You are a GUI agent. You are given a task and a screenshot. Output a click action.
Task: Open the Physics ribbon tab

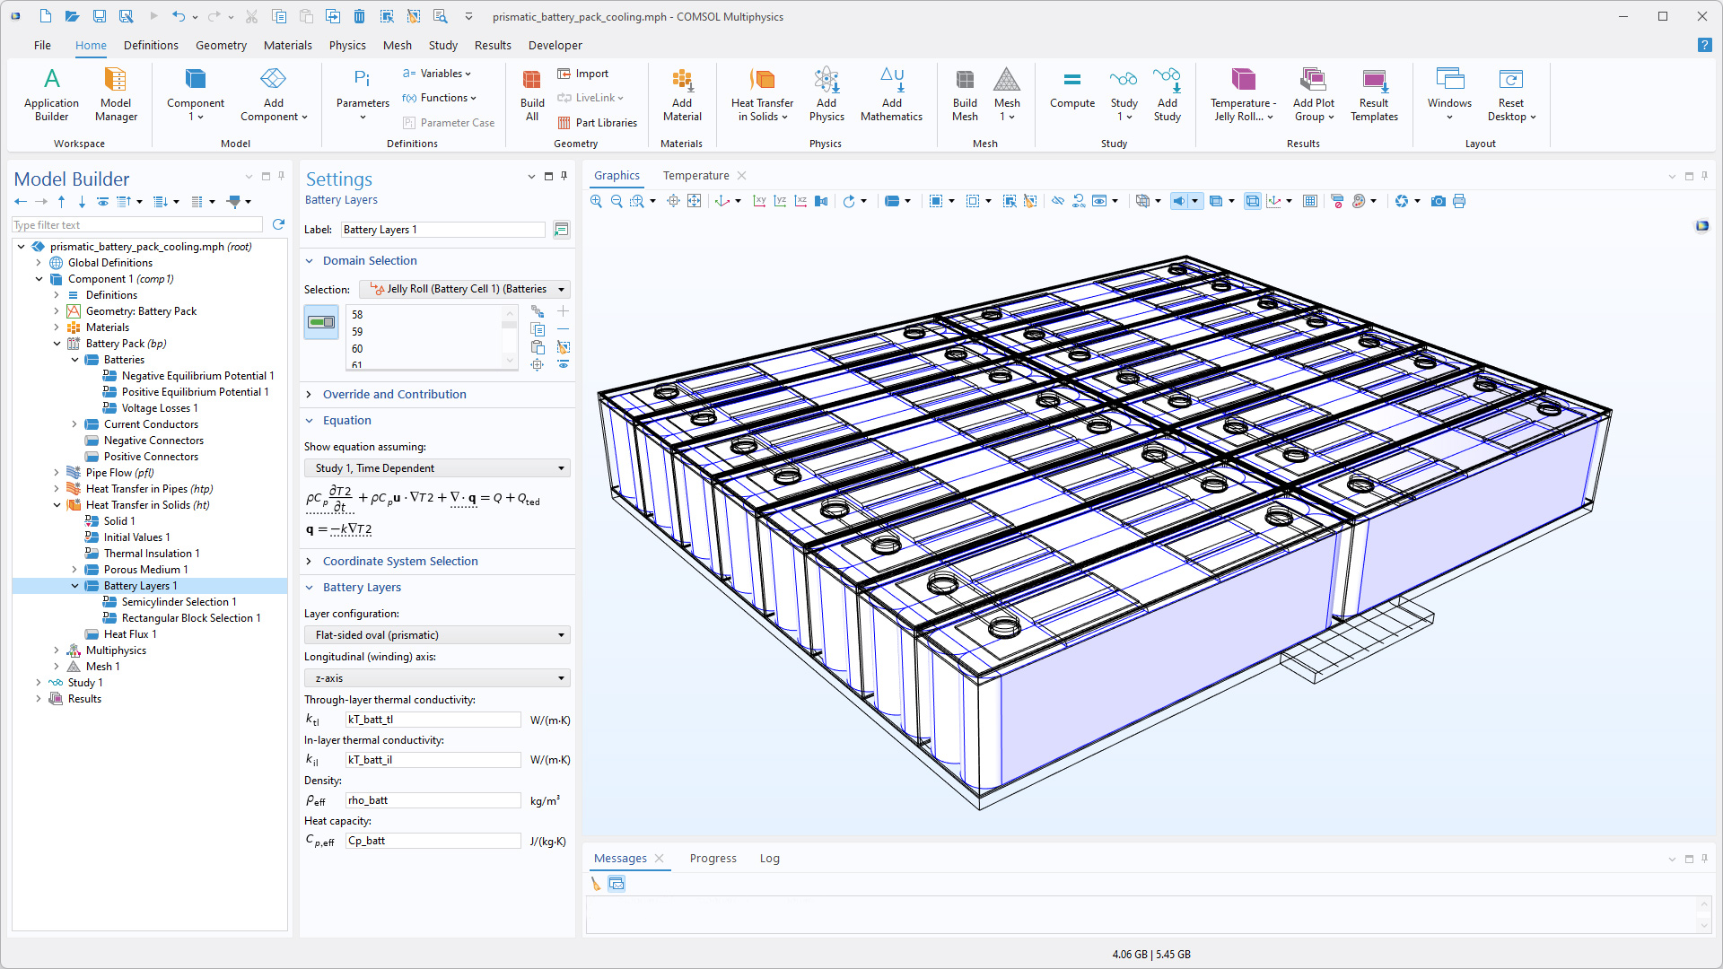(347, 45)
